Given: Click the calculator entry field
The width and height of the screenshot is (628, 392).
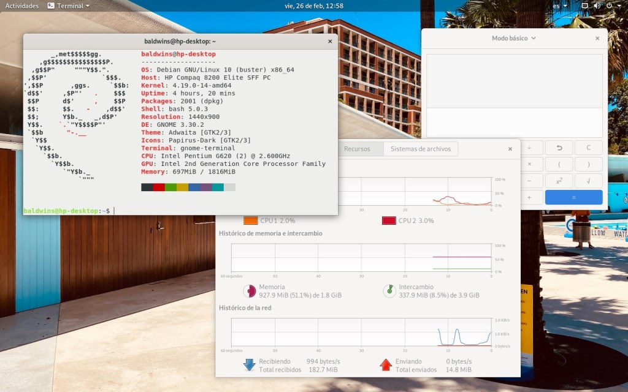Looking at the screenshot, I should (514, 122).
